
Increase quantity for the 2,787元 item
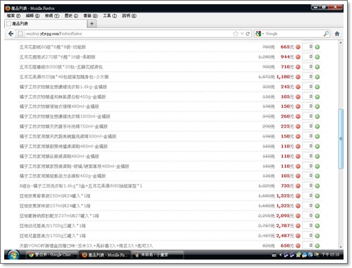(318, 226)
